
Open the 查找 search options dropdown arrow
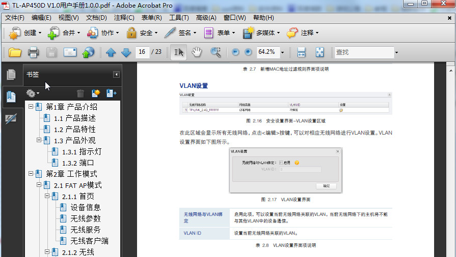396,52
